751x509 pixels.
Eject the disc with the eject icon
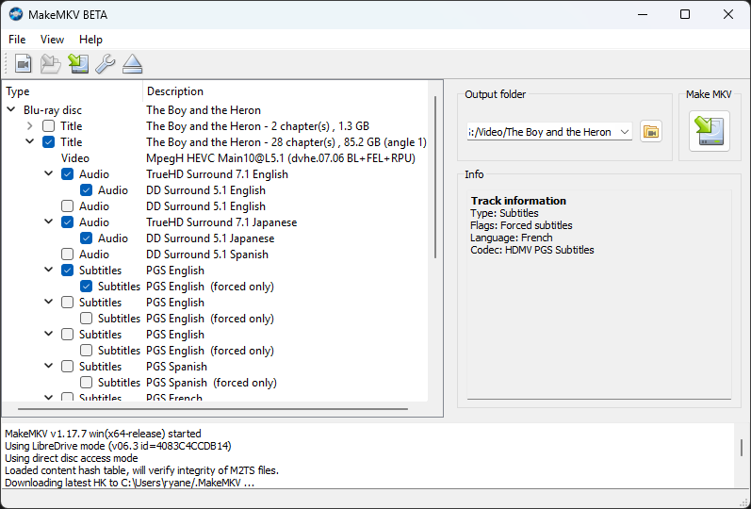click(x=132, y=64)
